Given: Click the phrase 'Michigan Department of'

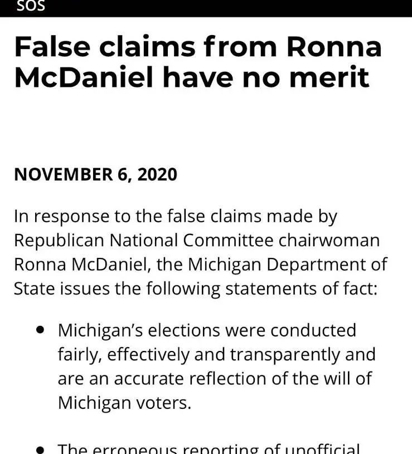Looking at the screenshot, I should pos(288,265).
